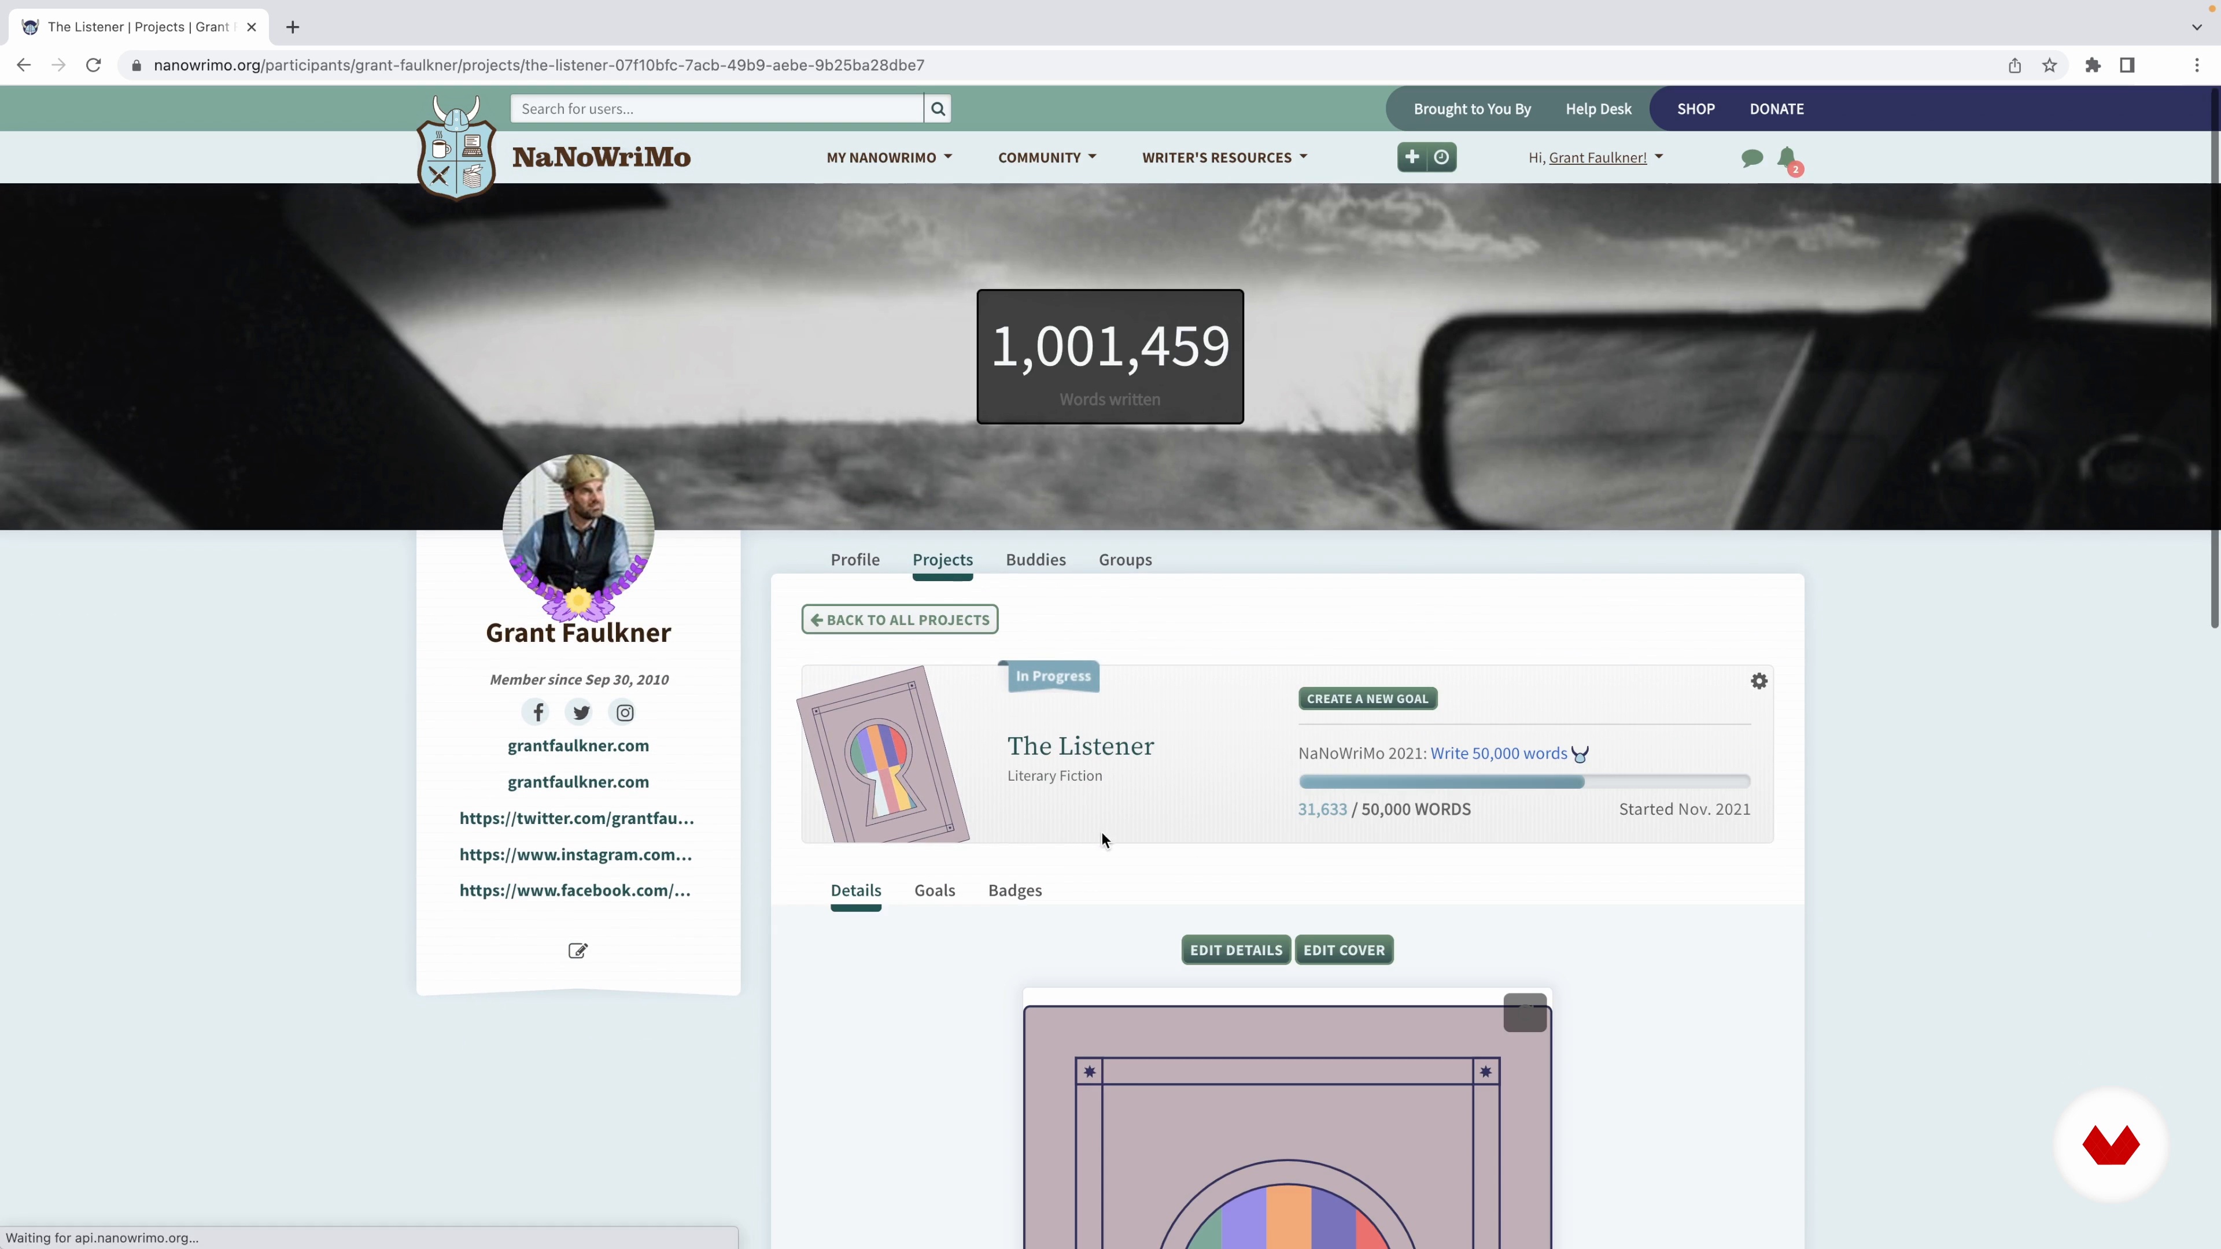Image resolution: width=2221 pixels, height=1249 pixels.
Task: Open Help Desk link
Action: (x=1598, y=109)
